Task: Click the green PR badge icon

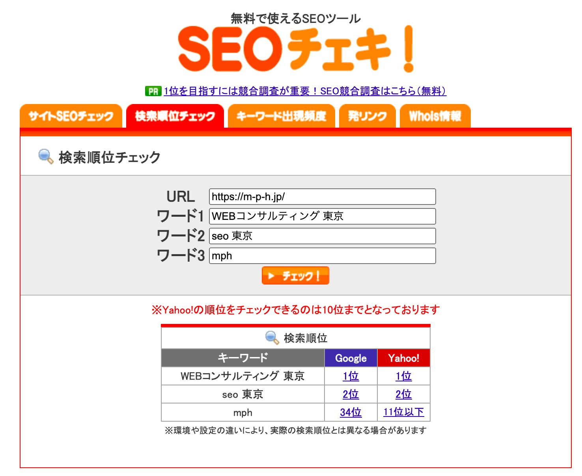Action: point(153,91)
